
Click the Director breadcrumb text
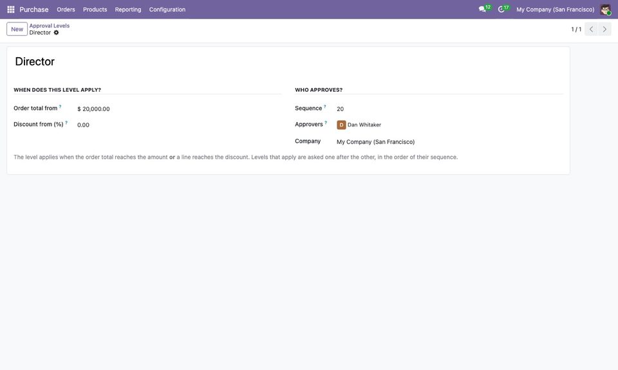[x=40, y=33]
